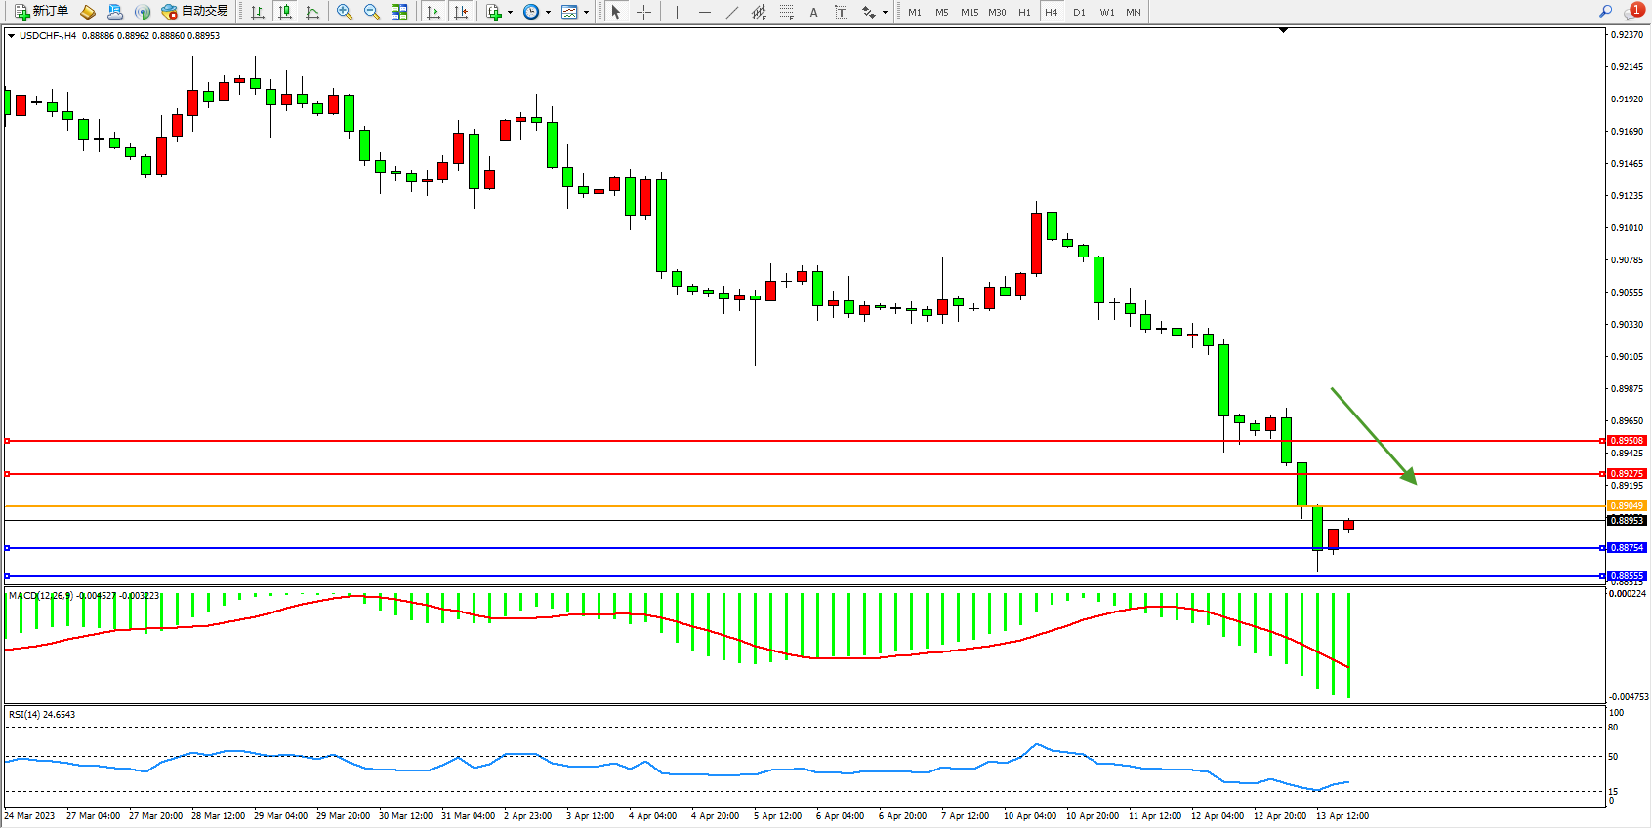Viewport: 1652px width, 829px height.
Task: Switch to the M15 timeframe
Action: [969, 12]
